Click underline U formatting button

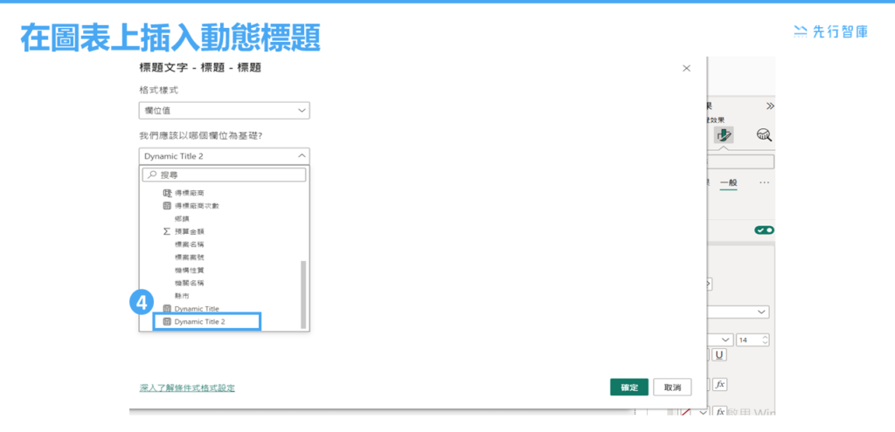point(719,355)
